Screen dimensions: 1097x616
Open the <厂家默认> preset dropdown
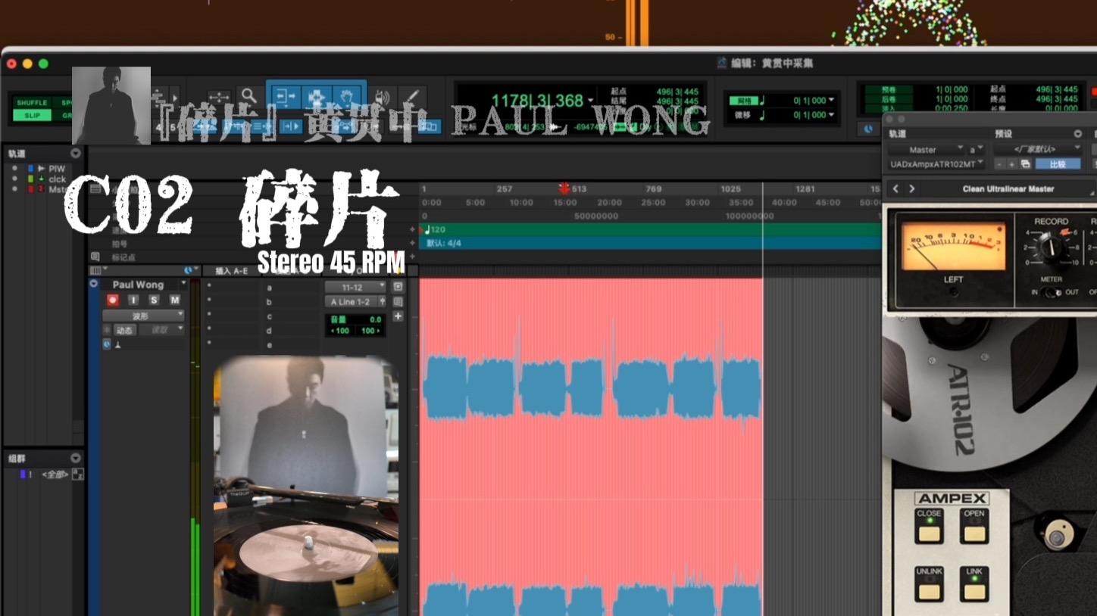[1038, 150]
